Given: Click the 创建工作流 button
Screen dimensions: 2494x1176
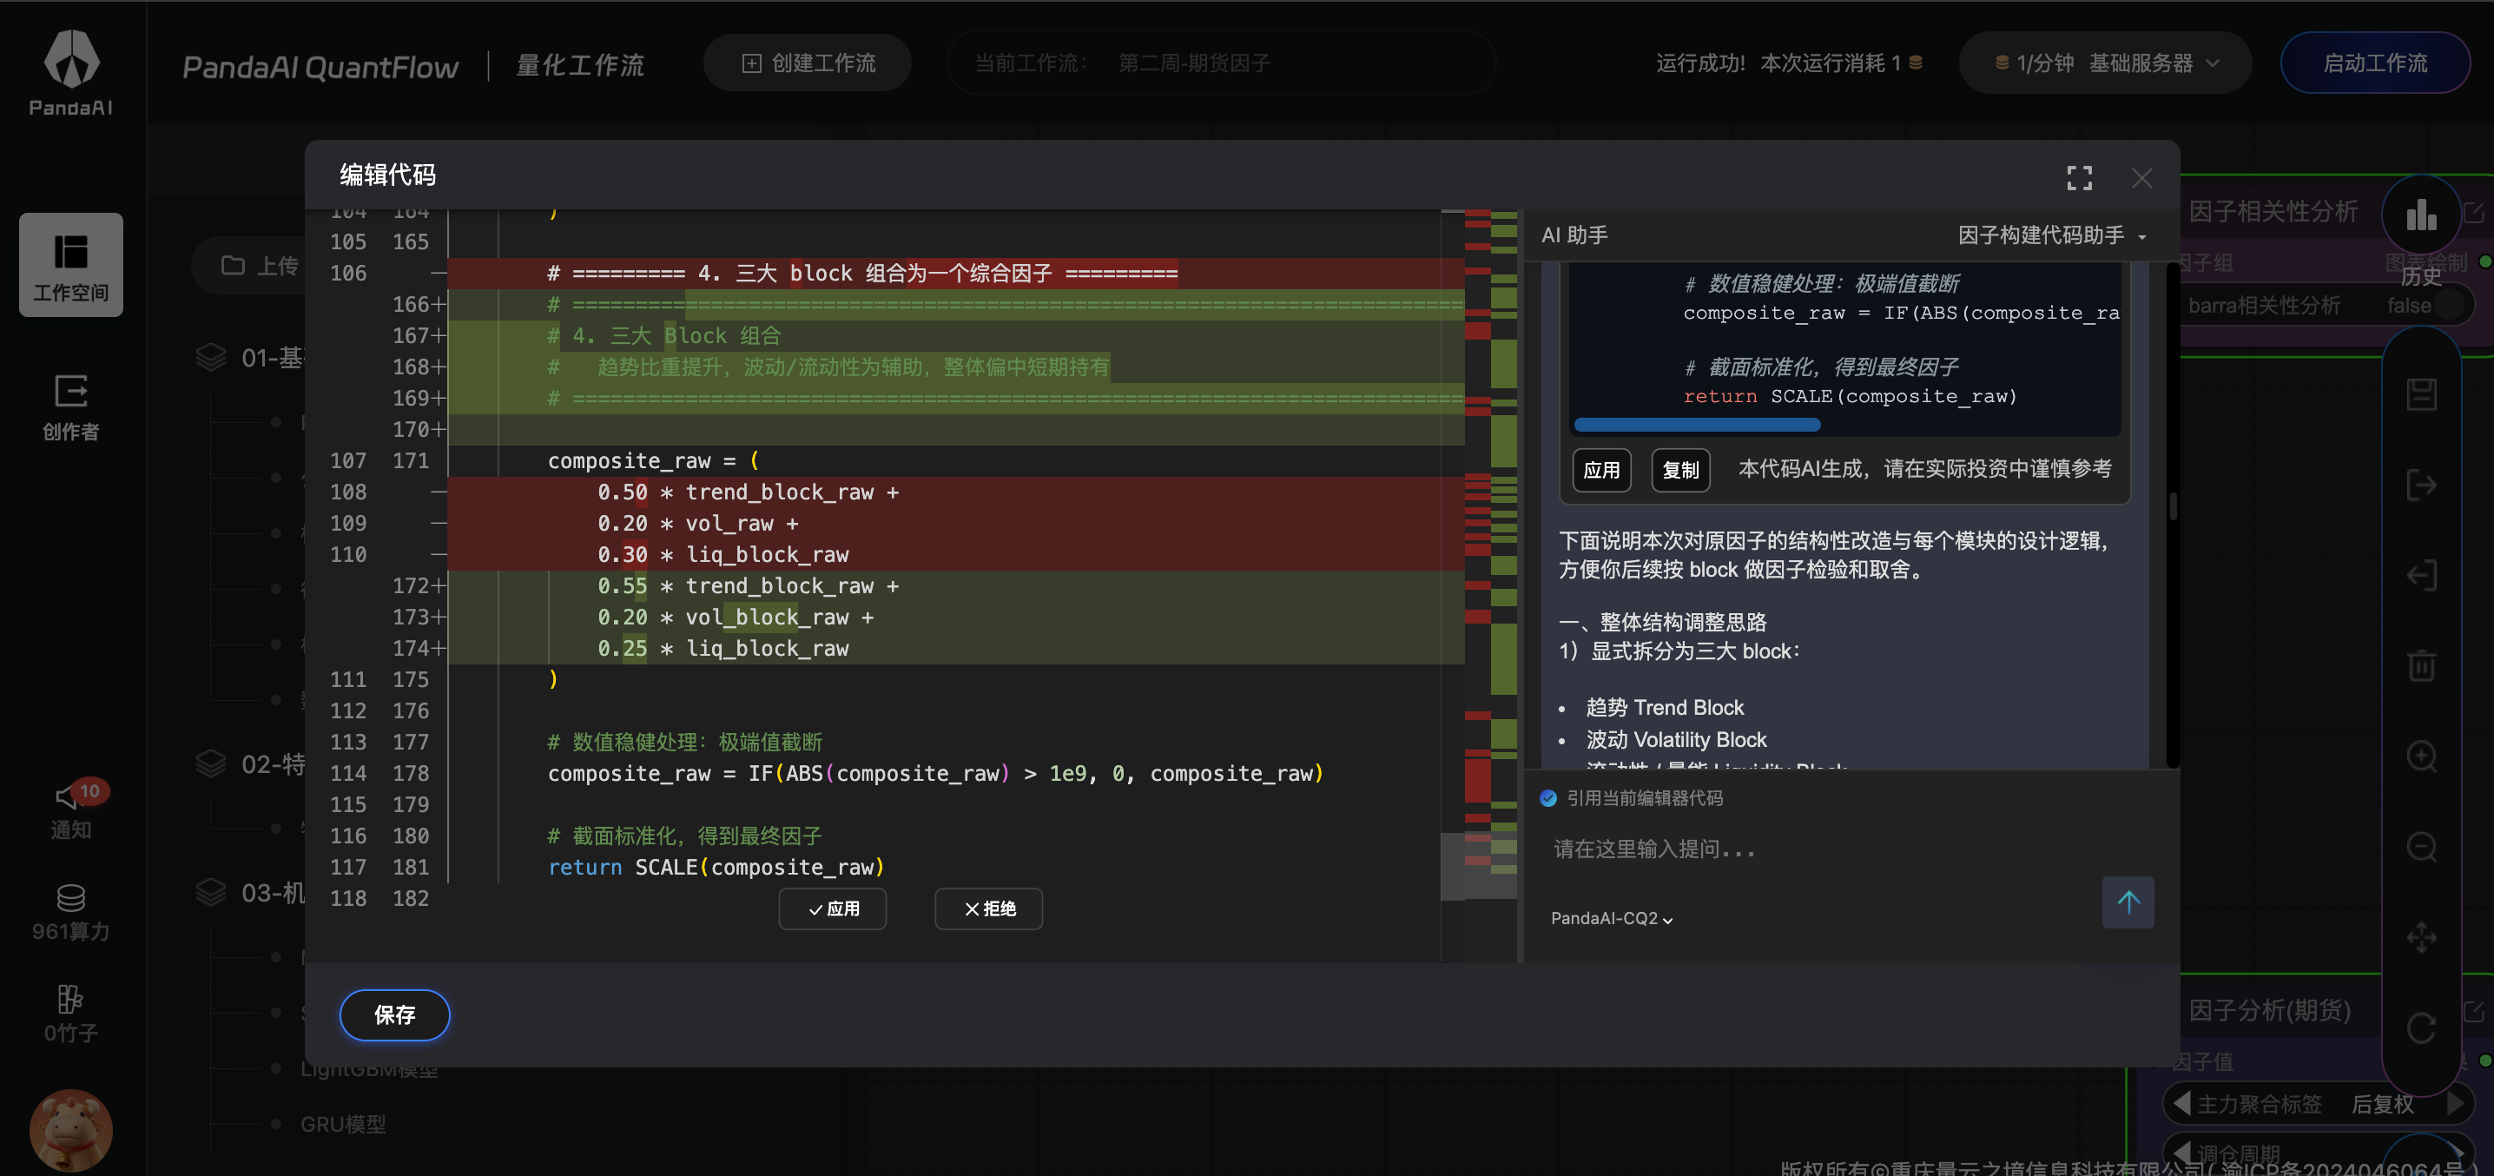Looking at the screenshot, I should click(x=808, y=63).
